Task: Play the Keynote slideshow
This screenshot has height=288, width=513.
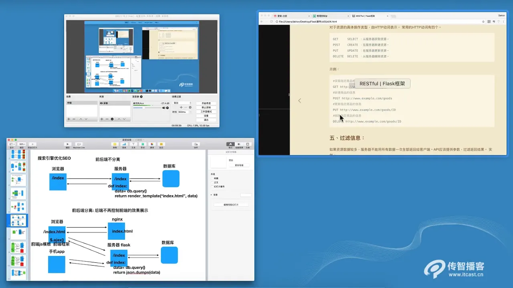Action: coord(68,144)
